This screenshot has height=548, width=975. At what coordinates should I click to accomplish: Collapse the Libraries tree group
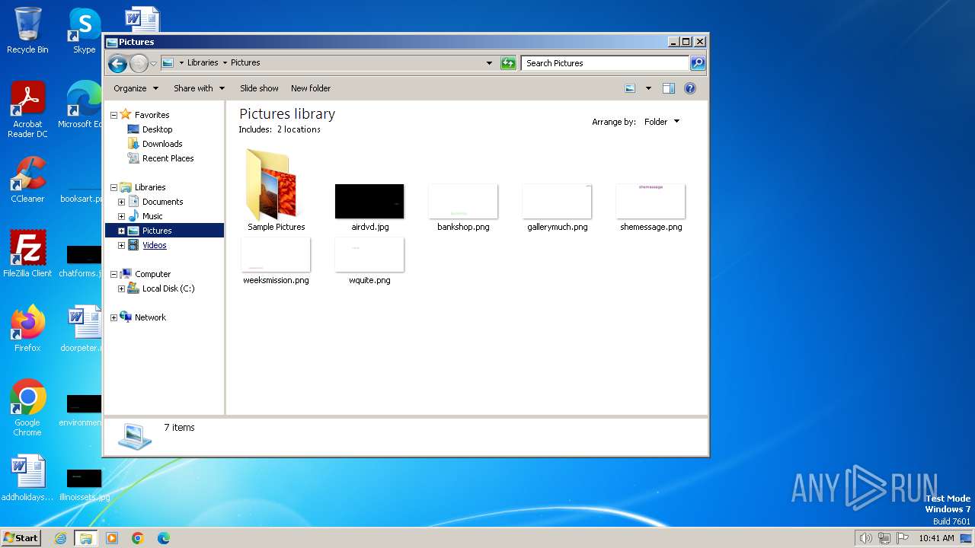coord(114,187)
